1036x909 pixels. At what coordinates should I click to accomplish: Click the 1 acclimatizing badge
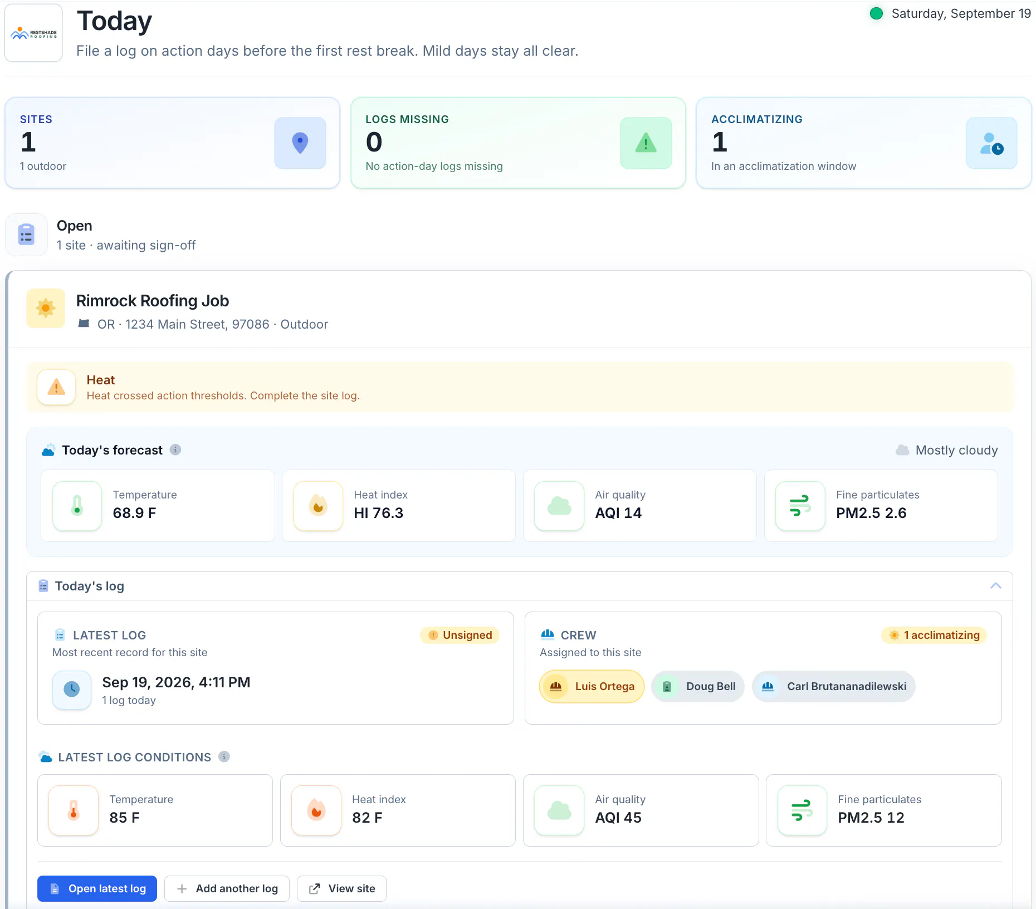[x=934, y=635]
